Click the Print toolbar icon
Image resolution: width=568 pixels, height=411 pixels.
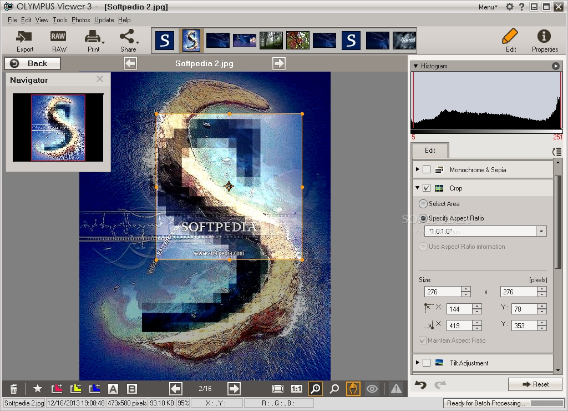pyautogui.click(x=94, y=41)
